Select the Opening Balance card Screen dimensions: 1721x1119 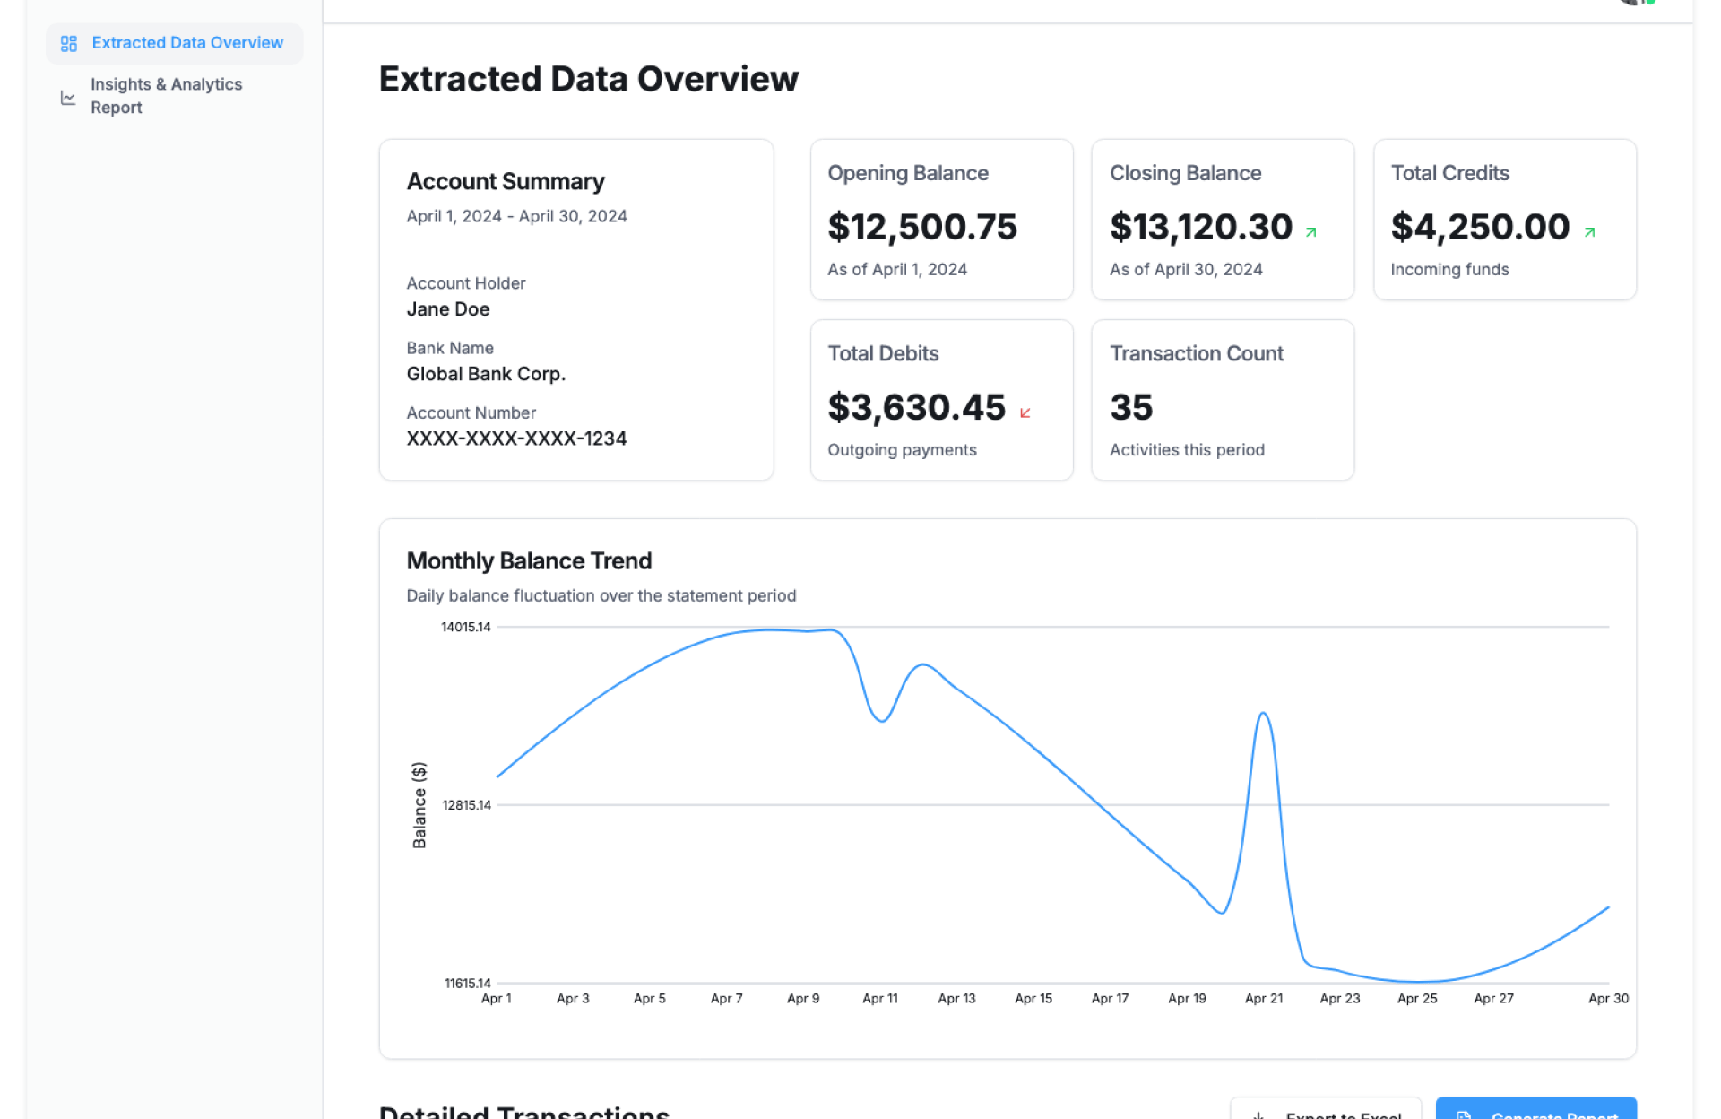[x=941, y=220]
